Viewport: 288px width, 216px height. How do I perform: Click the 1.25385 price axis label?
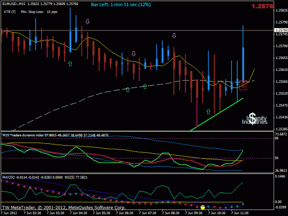pyautogui.click(x=282, y=129)
